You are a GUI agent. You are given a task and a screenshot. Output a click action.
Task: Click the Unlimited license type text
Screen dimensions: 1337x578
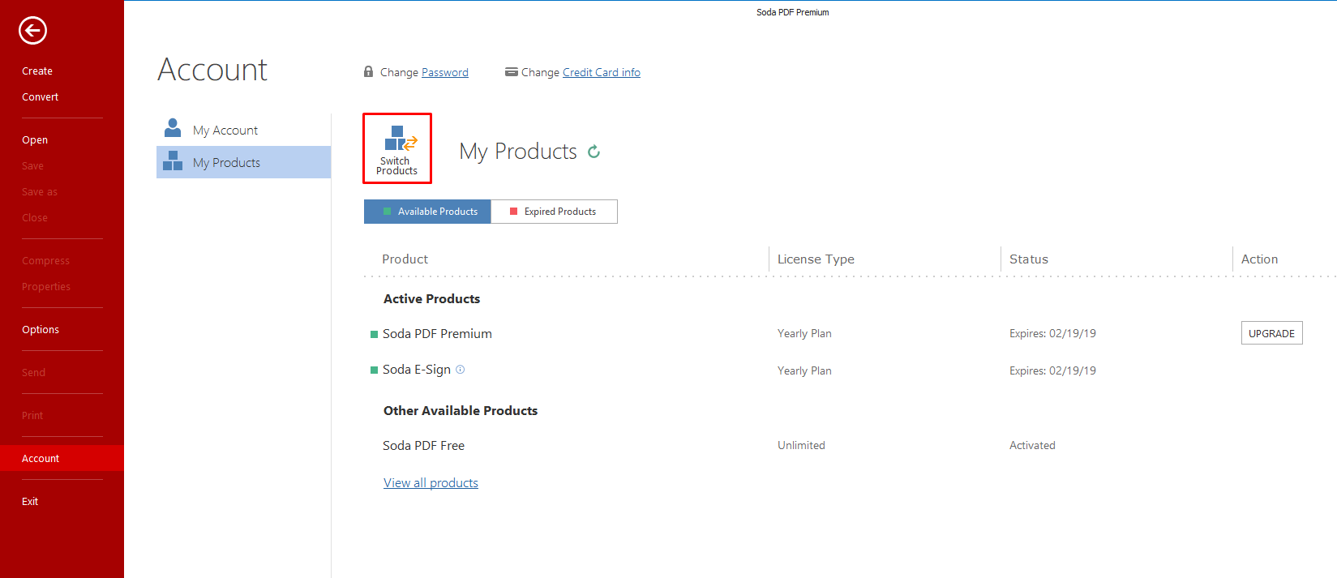click(801, 446)
